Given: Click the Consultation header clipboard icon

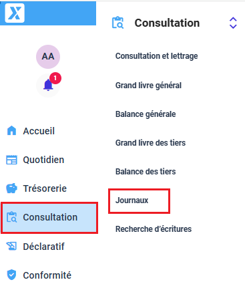Looking at the screenshot, I should click(117, 23).
